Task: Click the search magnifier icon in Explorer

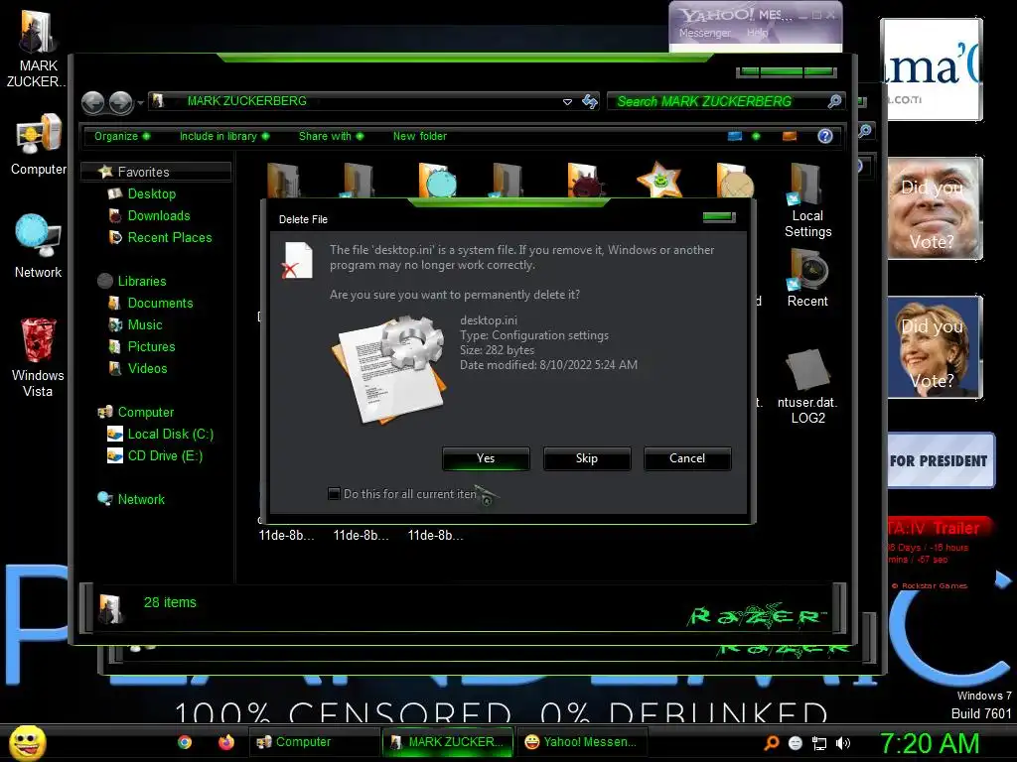Action: [x=834, y=101]
